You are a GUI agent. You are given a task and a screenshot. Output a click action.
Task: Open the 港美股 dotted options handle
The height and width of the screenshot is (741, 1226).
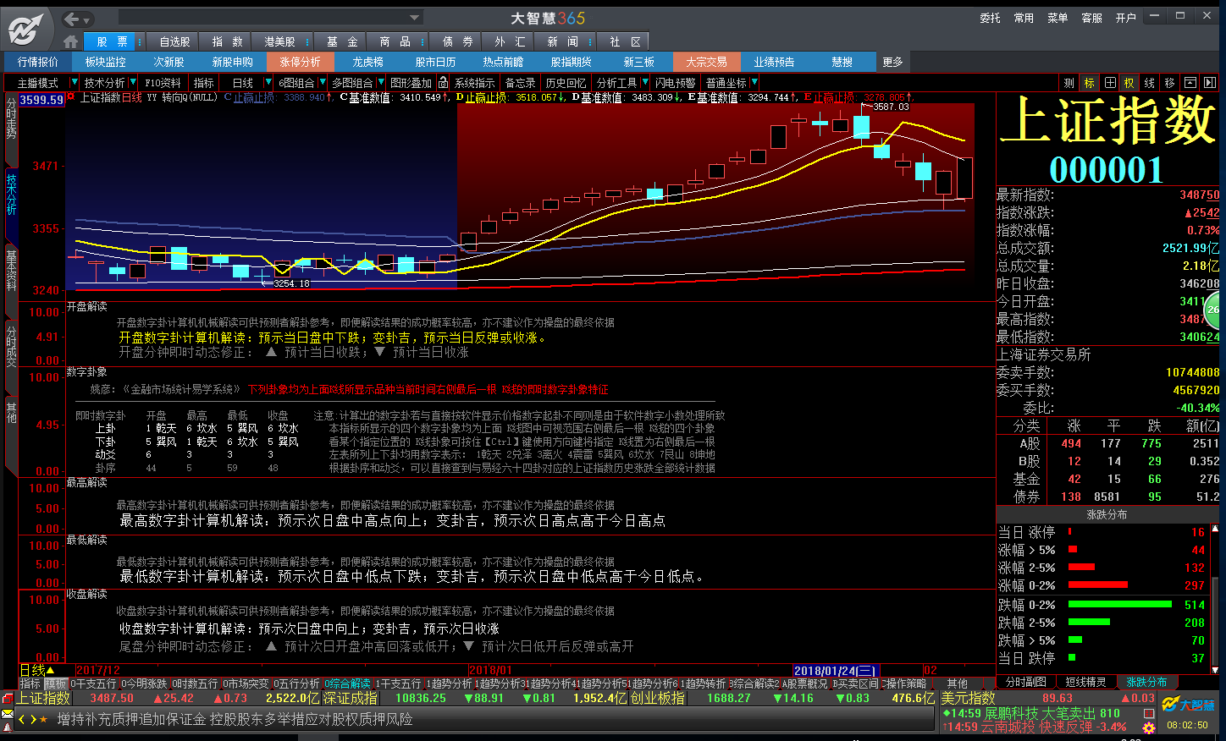click(x=307, y=41)
